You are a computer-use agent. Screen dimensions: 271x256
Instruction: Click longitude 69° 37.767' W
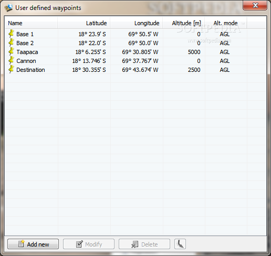[x=140, y=61]
